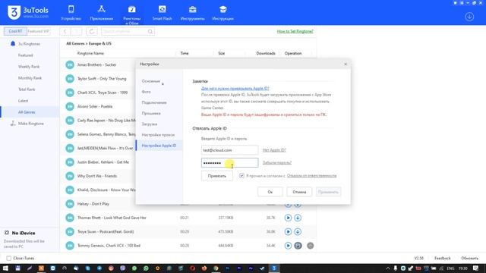The height and width of the screenshot is (273, 486).
Task: Select Основные settings category
Action: (x=150, y=81)
